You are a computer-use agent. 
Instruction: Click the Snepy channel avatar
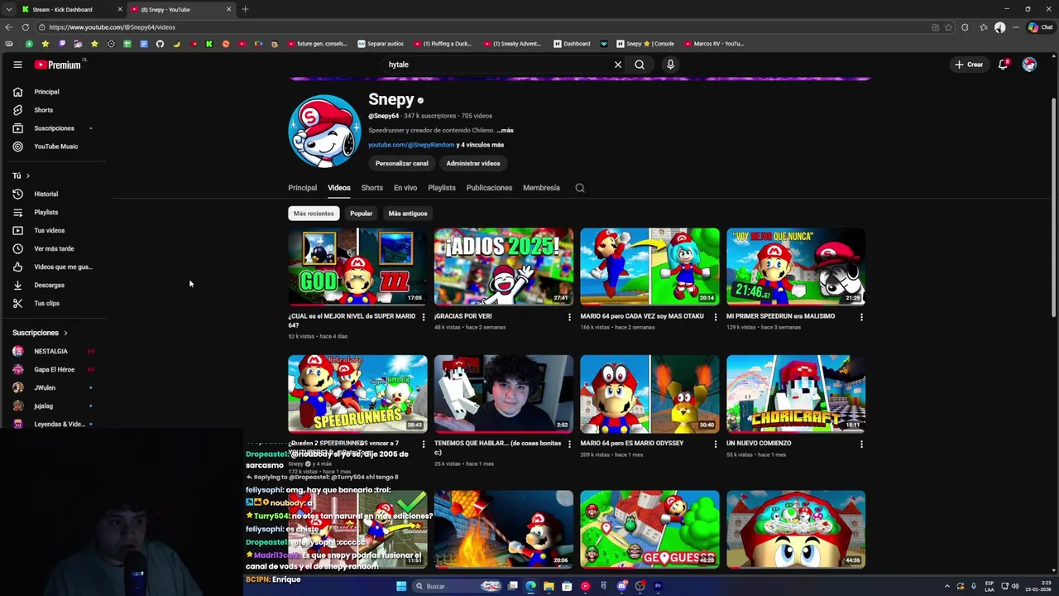(x=324, y=131)
